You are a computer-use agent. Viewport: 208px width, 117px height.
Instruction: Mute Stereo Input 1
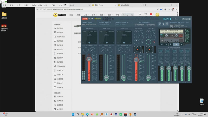coord(94,79)
